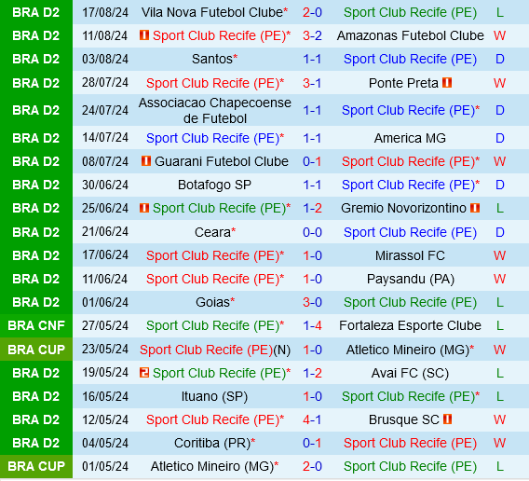Click the BRA CUP label in the 01/05/24 row
This screenshot has height=481, width=529.
[36, 466]
